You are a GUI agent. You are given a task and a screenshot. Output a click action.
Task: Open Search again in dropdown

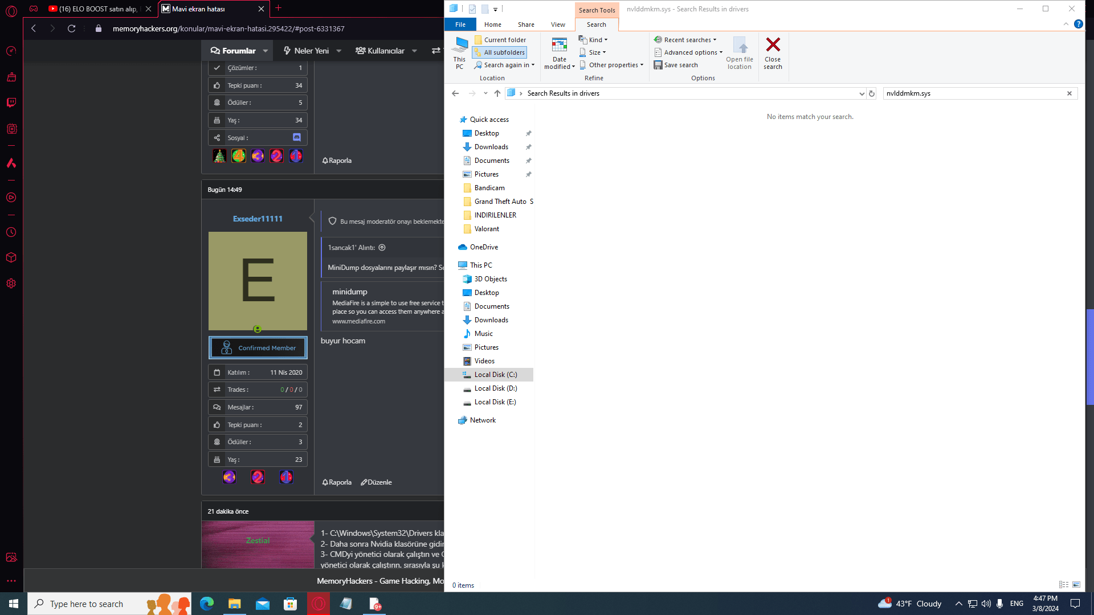click(x=504, y=65)
